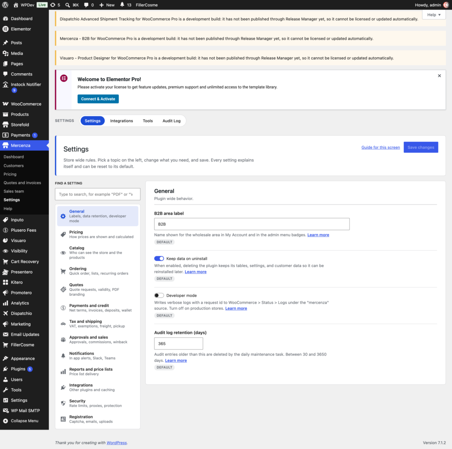
Task: Click the admin avatar icon
Action: (446, 5)
